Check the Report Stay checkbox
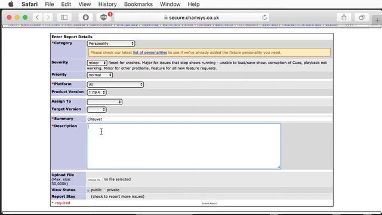Screen dimensions: 382x215 tap(88, 196)
